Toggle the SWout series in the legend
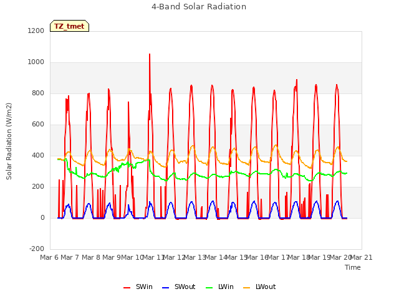This screenshot has width=399, height=299. 179,287
